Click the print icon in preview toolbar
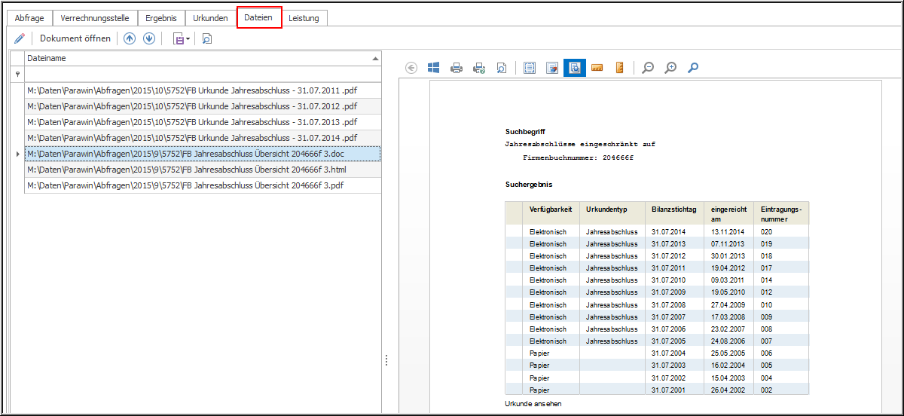The width and height of the screenshot is (904, 416). click(x=456, y=68)
